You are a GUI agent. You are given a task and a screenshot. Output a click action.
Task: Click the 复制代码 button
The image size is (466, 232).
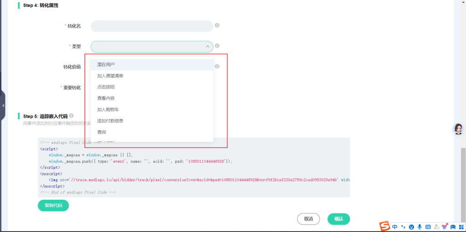click(53, 206)
